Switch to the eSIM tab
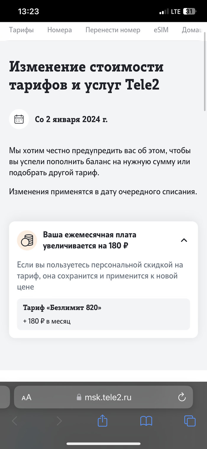This screenshot has height=449, width=207. (x=161, y=30)
